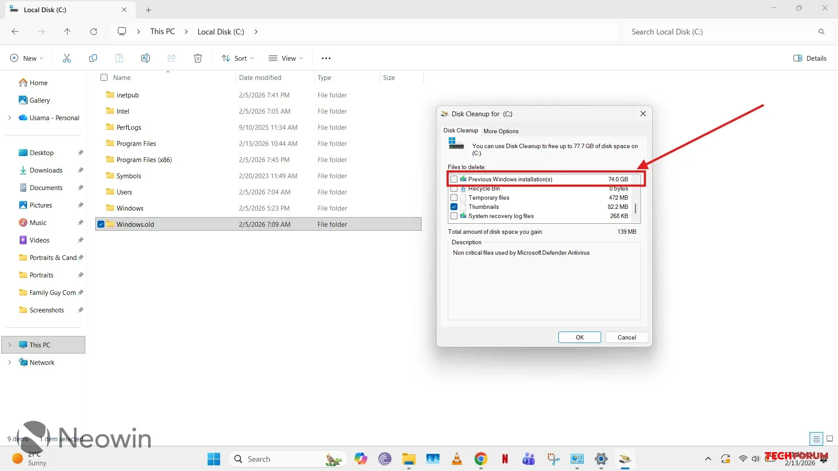Select the Disk Cleanup tab
838x471 pixels.
pyautogui.click(x=461, y=130)
